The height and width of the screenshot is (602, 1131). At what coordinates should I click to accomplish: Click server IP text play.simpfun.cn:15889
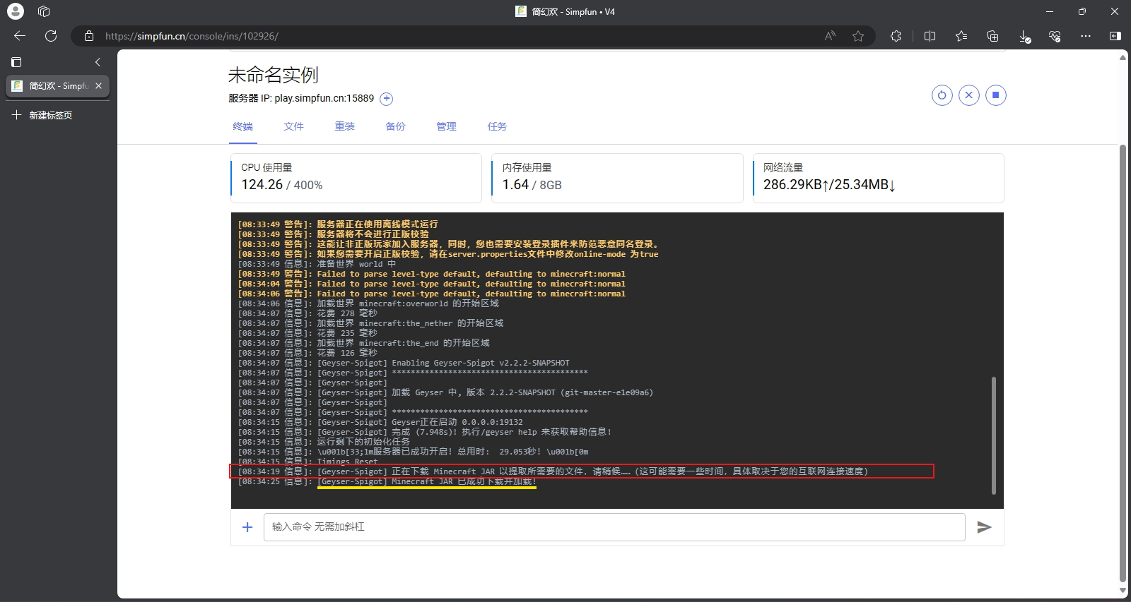tap(324, 98)
